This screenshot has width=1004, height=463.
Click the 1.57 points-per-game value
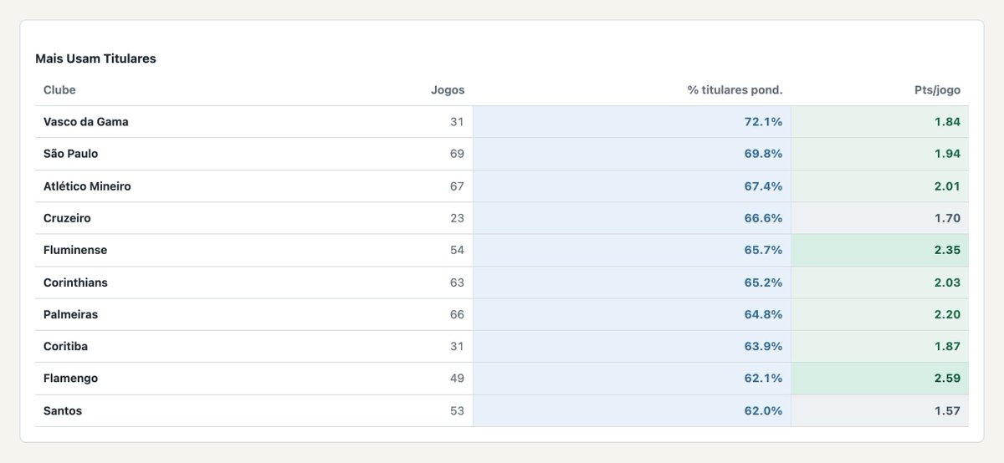[x=947, y=410]
